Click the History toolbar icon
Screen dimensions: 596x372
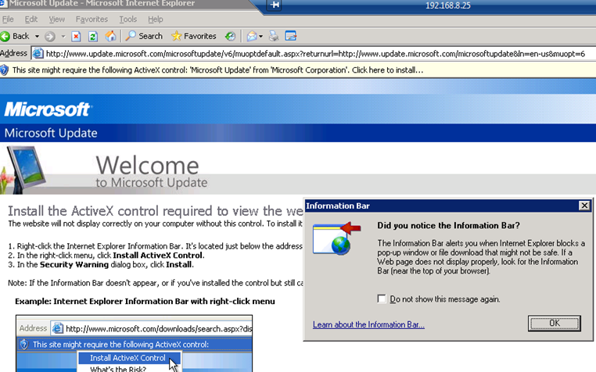click(230, 36)
